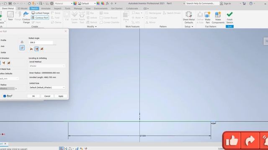Open the Environments tab
Image resolution: width=268 pixels, height=150 pixels.
pyautogui.click(x=100, y=8)
